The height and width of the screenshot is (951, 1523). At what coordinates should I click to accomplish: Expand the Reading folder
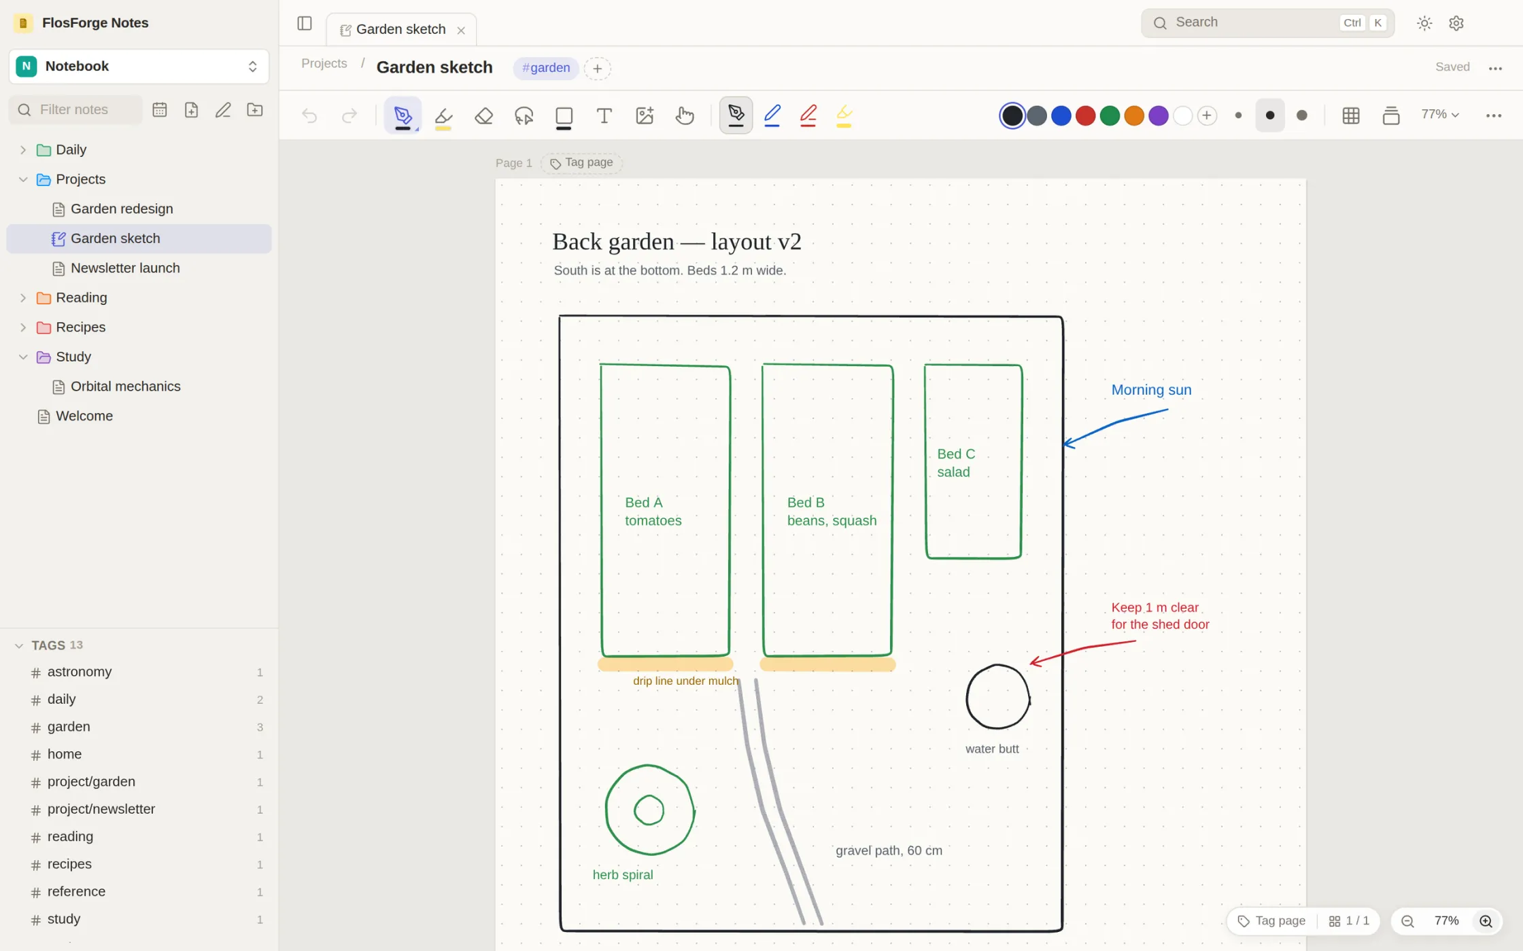tap(23, 298)
